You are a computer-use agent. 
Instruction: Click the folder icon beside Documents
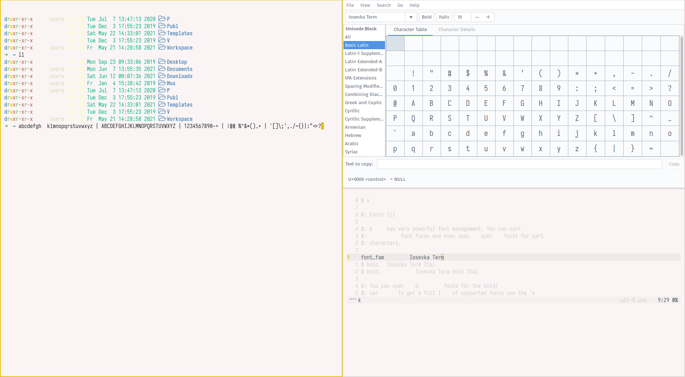pyautogui.click(x=162, y=69)
